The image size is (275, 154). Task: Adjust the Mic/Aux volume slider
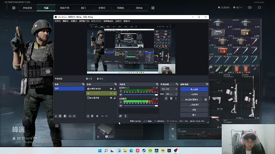pyautogui.click(x=141, y=95)
